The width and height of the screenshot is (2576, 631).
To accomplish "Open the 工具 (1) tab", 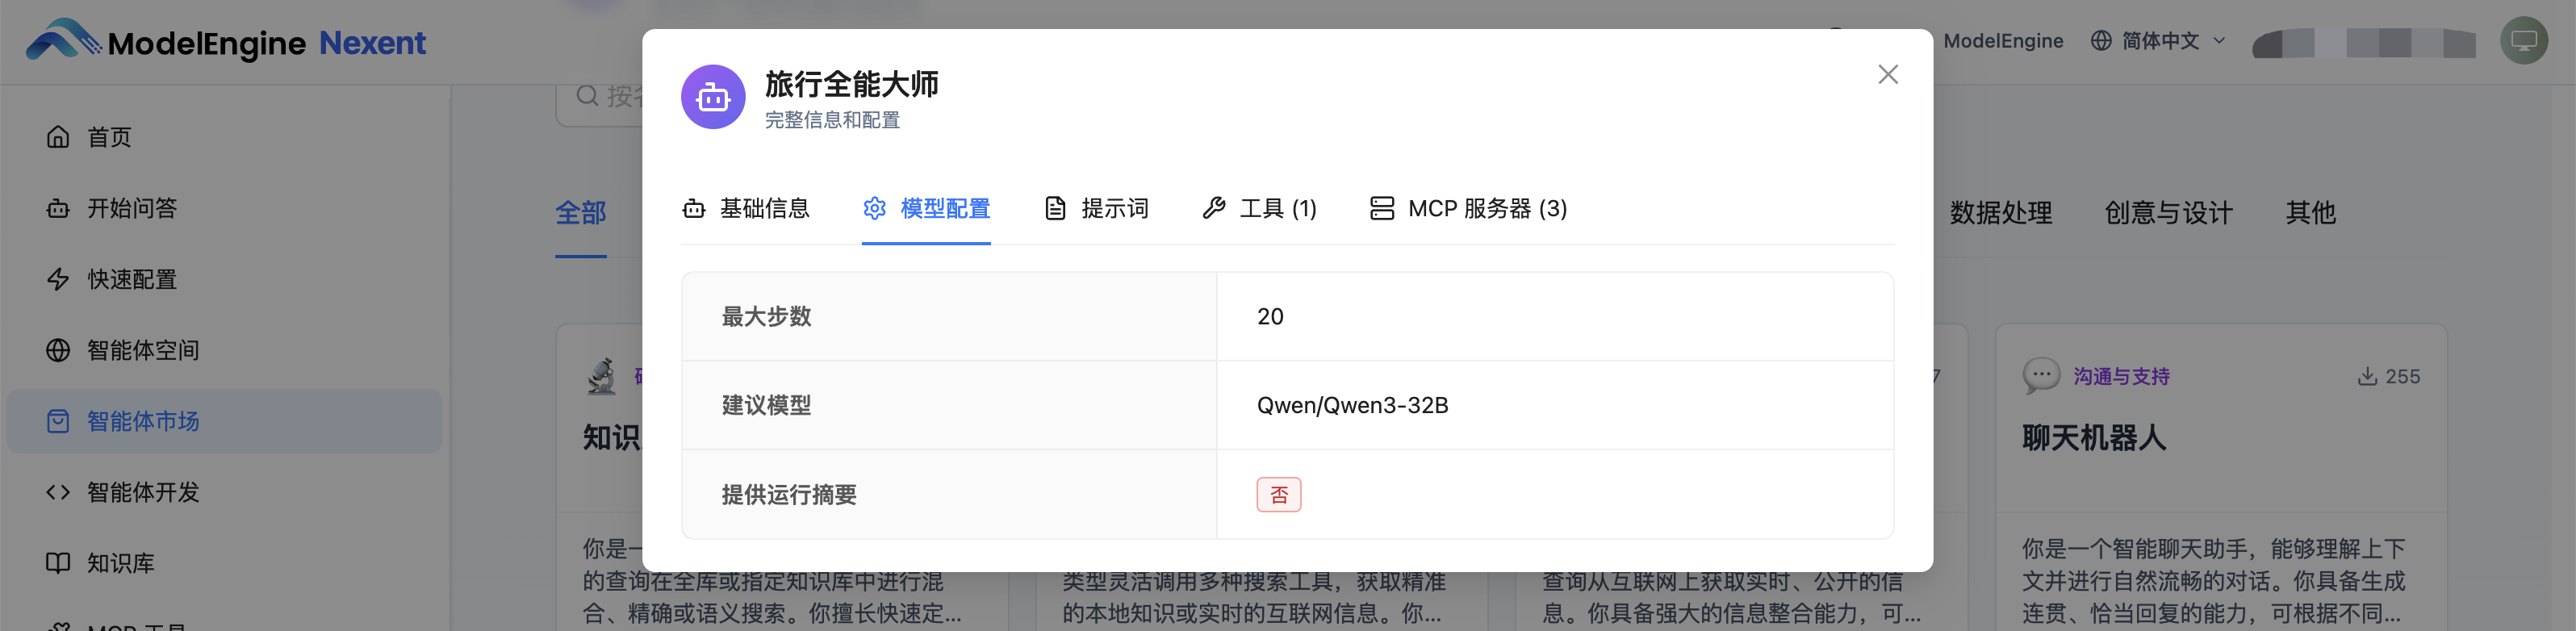I will pos(1259,208).
